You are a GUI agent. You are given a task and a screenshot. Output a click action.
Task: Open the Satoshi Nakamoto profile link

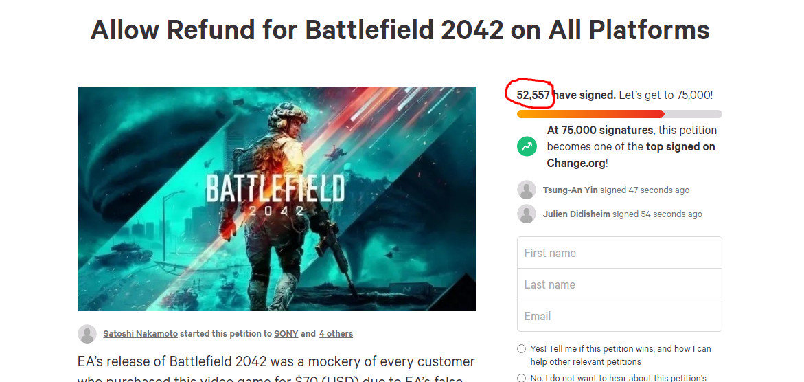140,334
